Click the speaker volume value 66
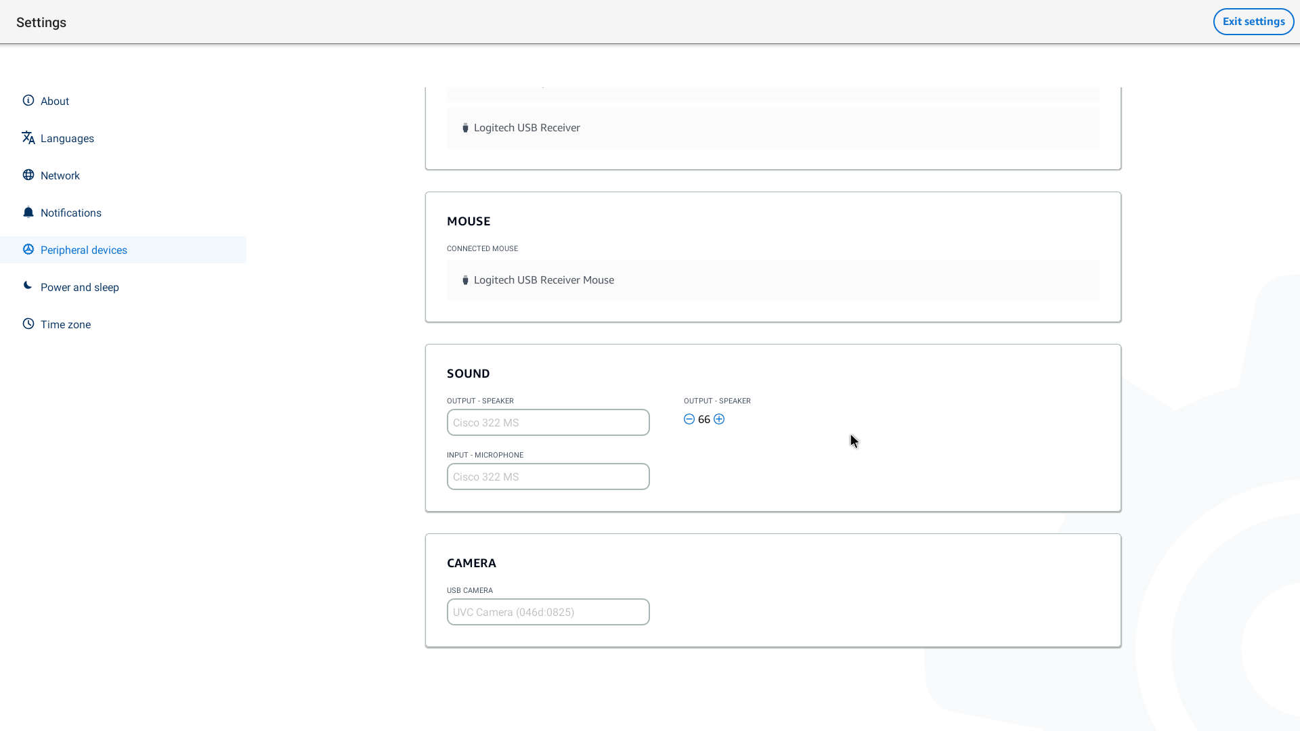Image resolution: width=1300 pixels, height=731 pixels. [x=704, y=420]
